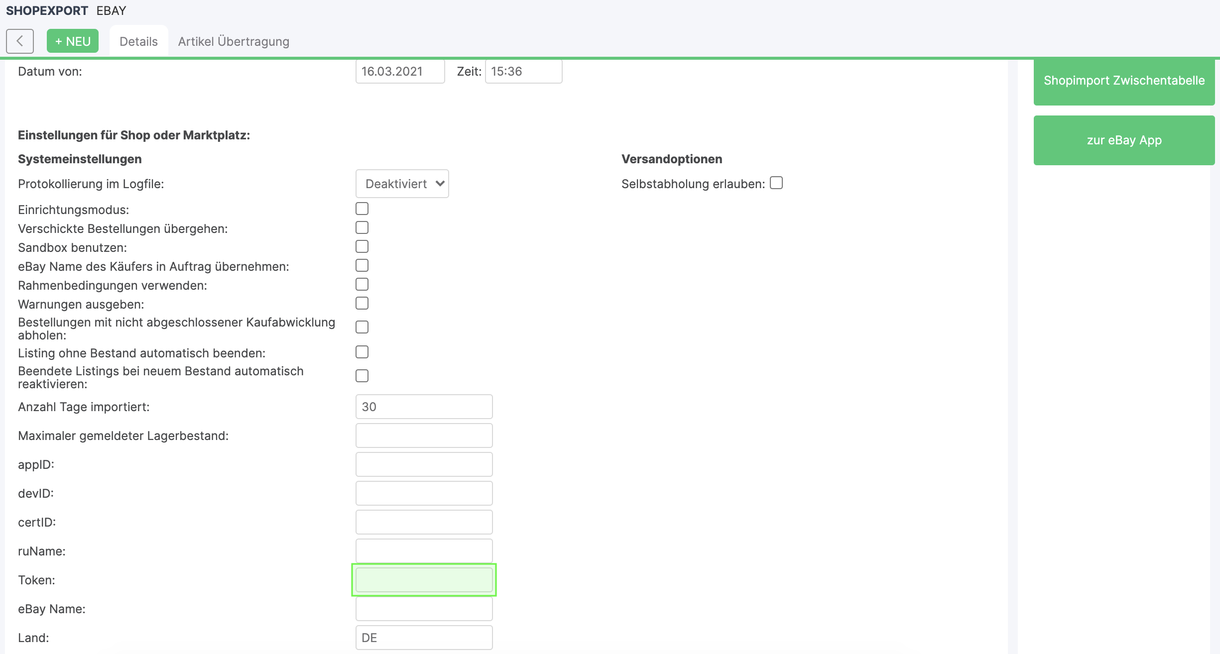Click the Zeit time field

pyautogui.click(x=523, y=71)
